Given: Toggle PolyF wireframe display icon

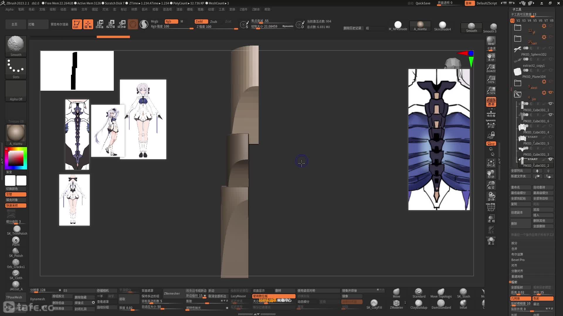Looking at the screenshot, I should 491,207.
